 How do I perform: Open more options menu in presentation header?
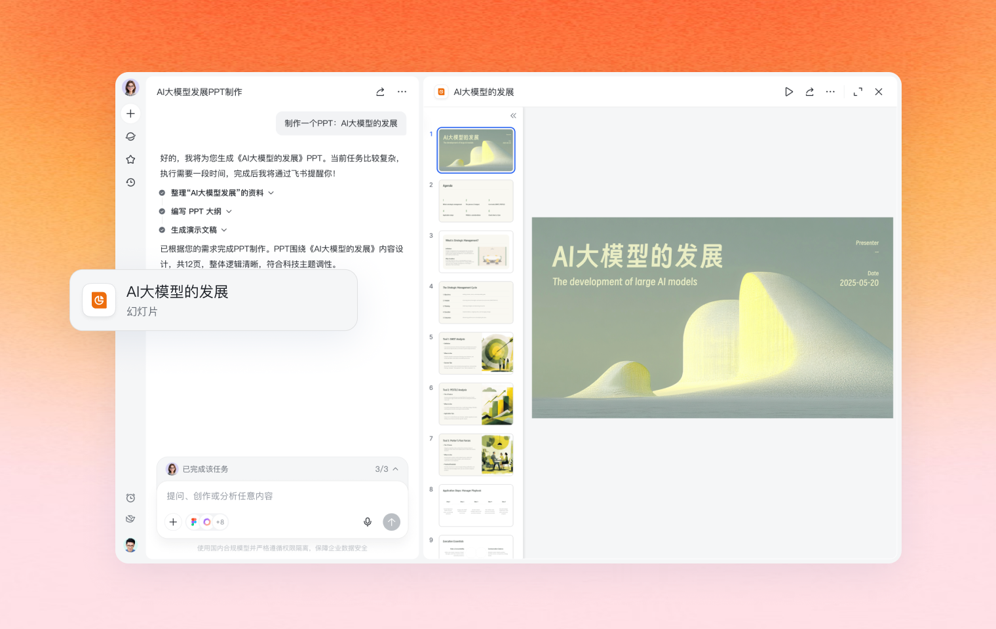pos(830,92)
